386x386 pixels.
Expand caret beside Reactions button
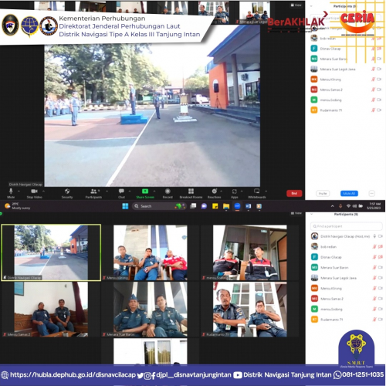click(222, 191)
